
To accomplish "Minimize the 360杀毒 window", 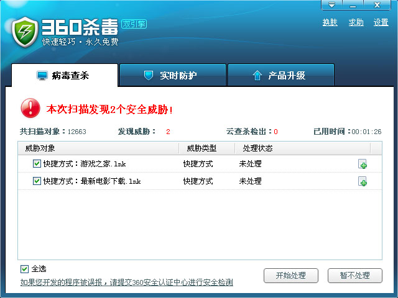I will (353, 5).
